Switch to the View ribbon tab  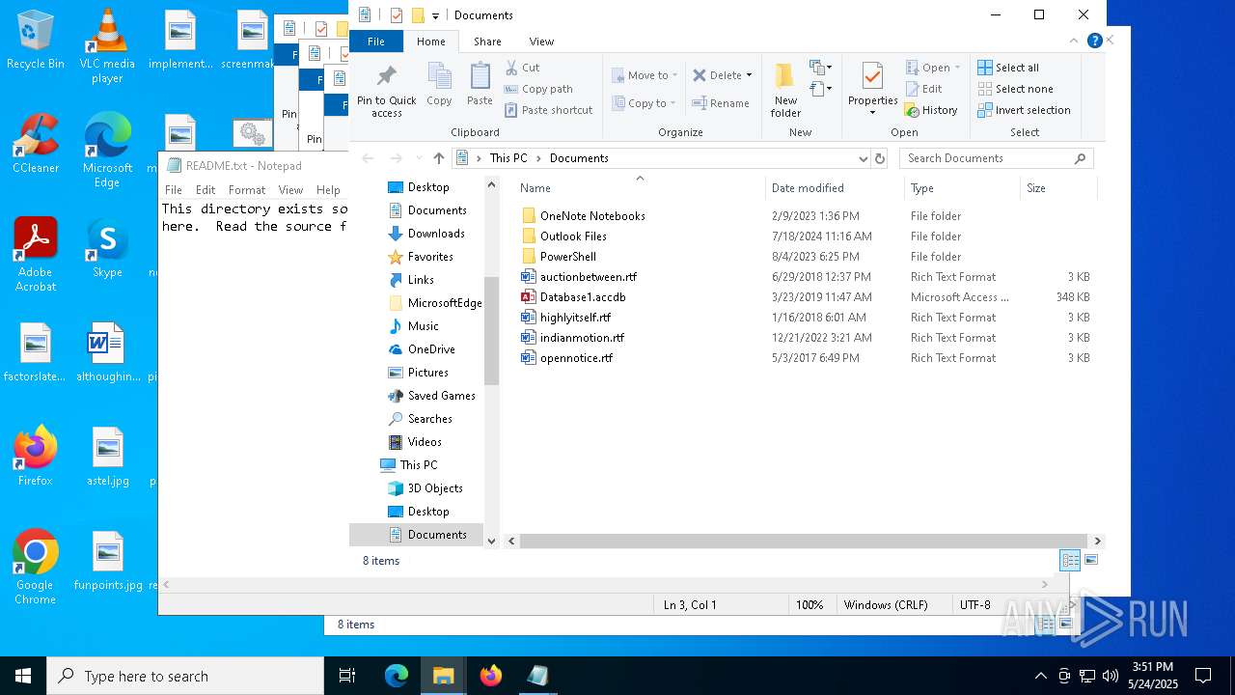541,42
